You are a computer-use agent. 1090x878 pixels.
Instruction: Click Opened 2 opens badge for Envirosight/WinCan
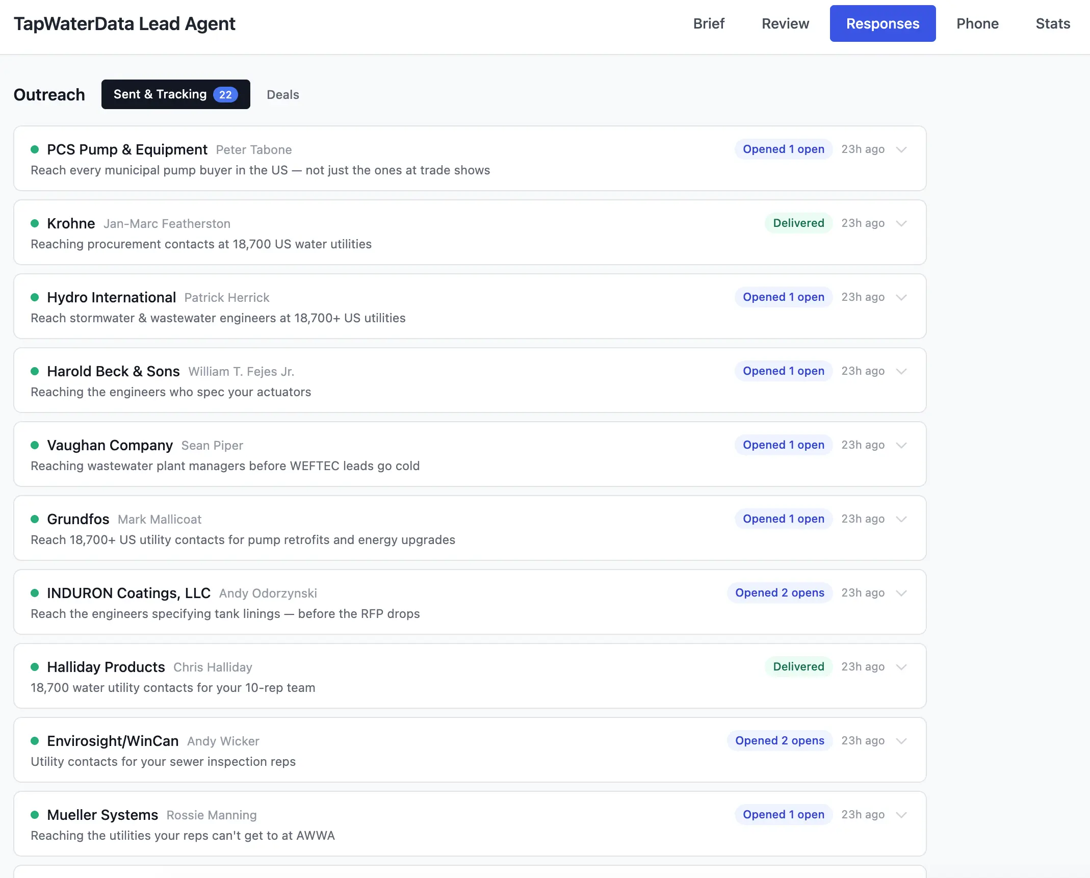pos(779,741)
